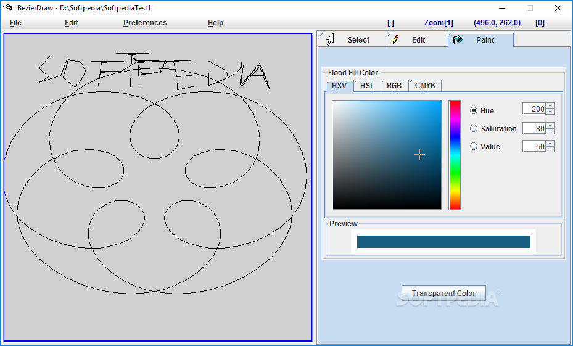Screen dimensions: 573x346
Task: Decrease Saturation with down stepper arrow
Action: pyautogui.click(x=550, y=131)
